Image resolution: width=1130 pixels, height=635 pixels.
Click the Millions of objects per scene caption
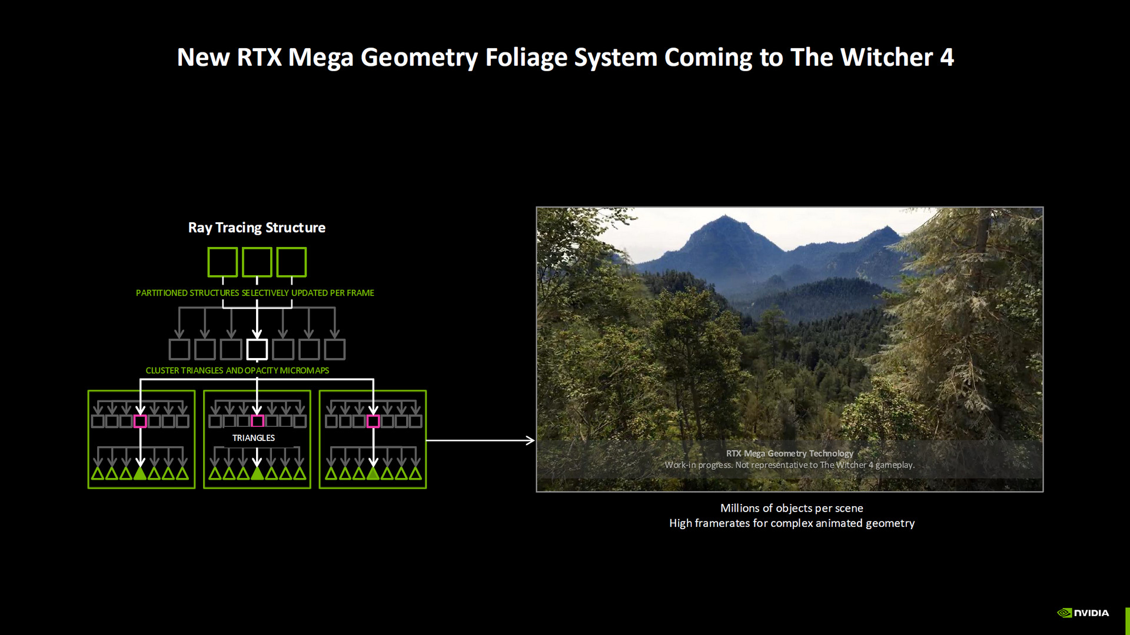[x=792, y=508]
